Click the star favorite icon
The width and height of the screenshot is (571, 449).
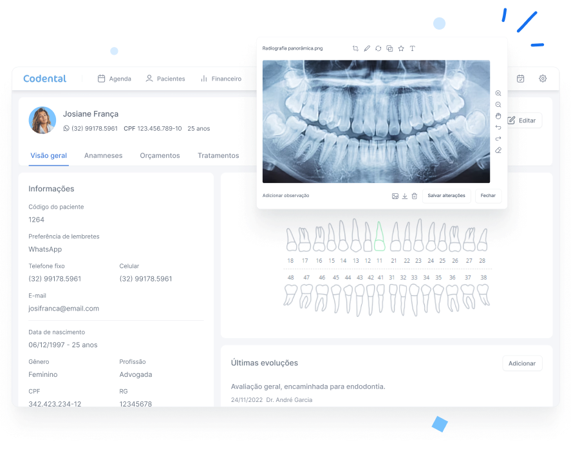tap(401, 48)
